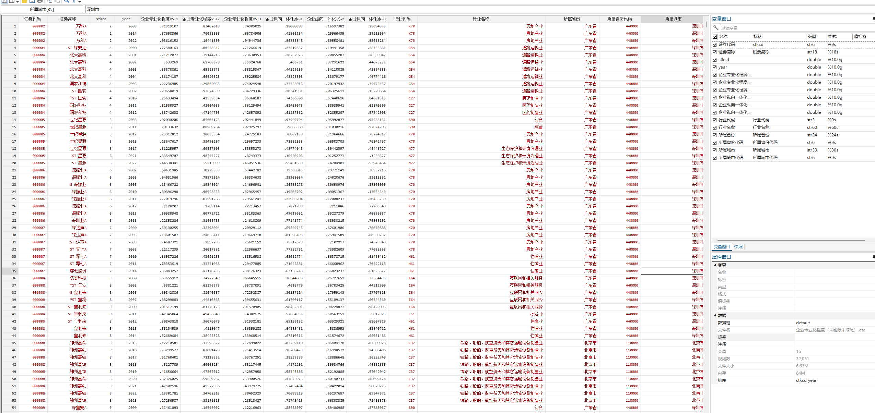Collapse the 变量 section in properties
The width and height of the screenshot is (875, 413).
coord(715,265)
